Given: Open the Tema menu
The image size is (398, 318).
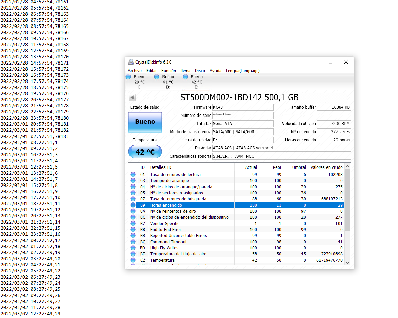Looking at the screenshot, I should pos(186,71).
